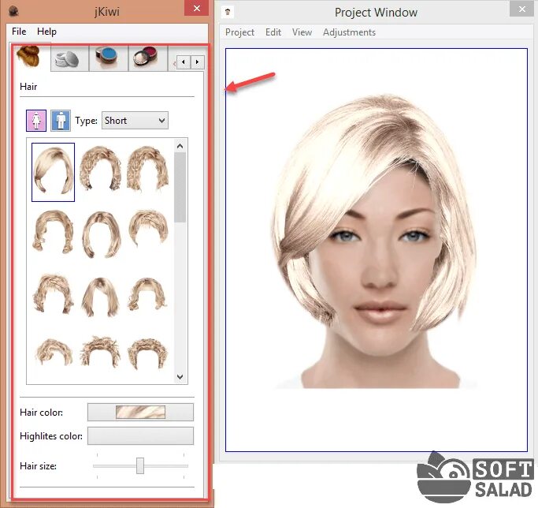Open the View menu
Screen dimensions: 538x508
(x=302, y=32)
